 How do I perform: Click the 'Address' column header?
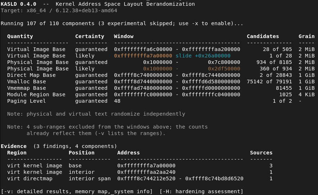128,153
